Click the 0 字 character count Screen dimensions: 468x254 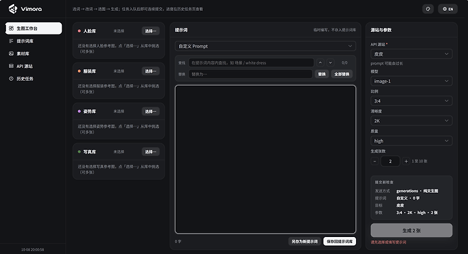[178, 241]
